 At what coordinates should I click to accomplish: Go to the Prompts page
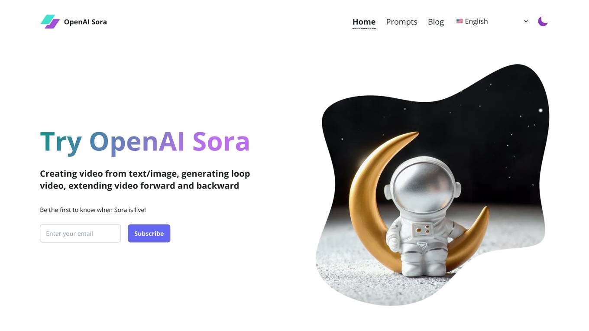pos(401,22)
